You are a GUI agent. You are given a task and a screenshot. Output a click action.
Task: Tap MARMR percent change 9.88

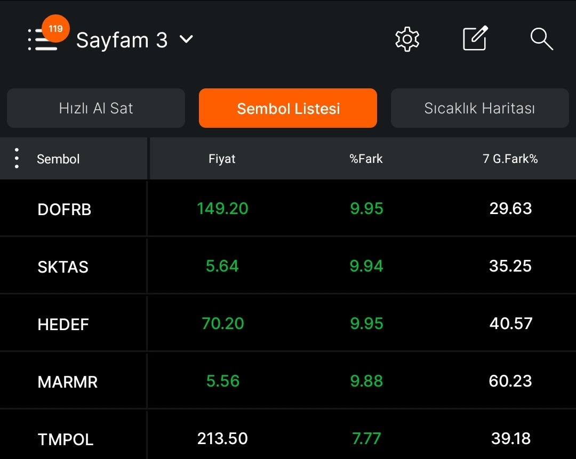click(366, 381)
